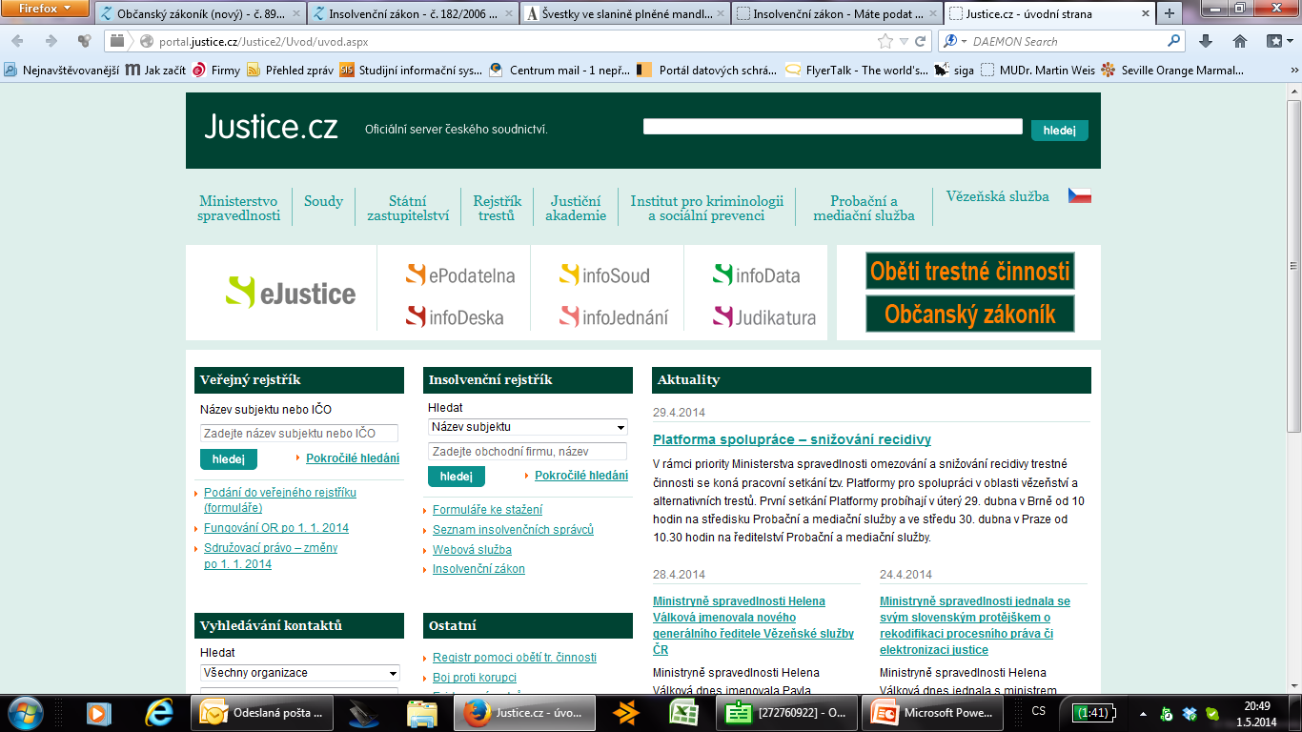Image resolution: width=1302 pixels, height=732 pixels.
Task: Click hledej under Veřejný rejstřík
Action: (229, 459)
